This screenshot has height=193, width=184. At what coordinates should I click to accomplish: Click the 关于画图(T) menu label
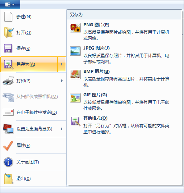coord(28,162)
